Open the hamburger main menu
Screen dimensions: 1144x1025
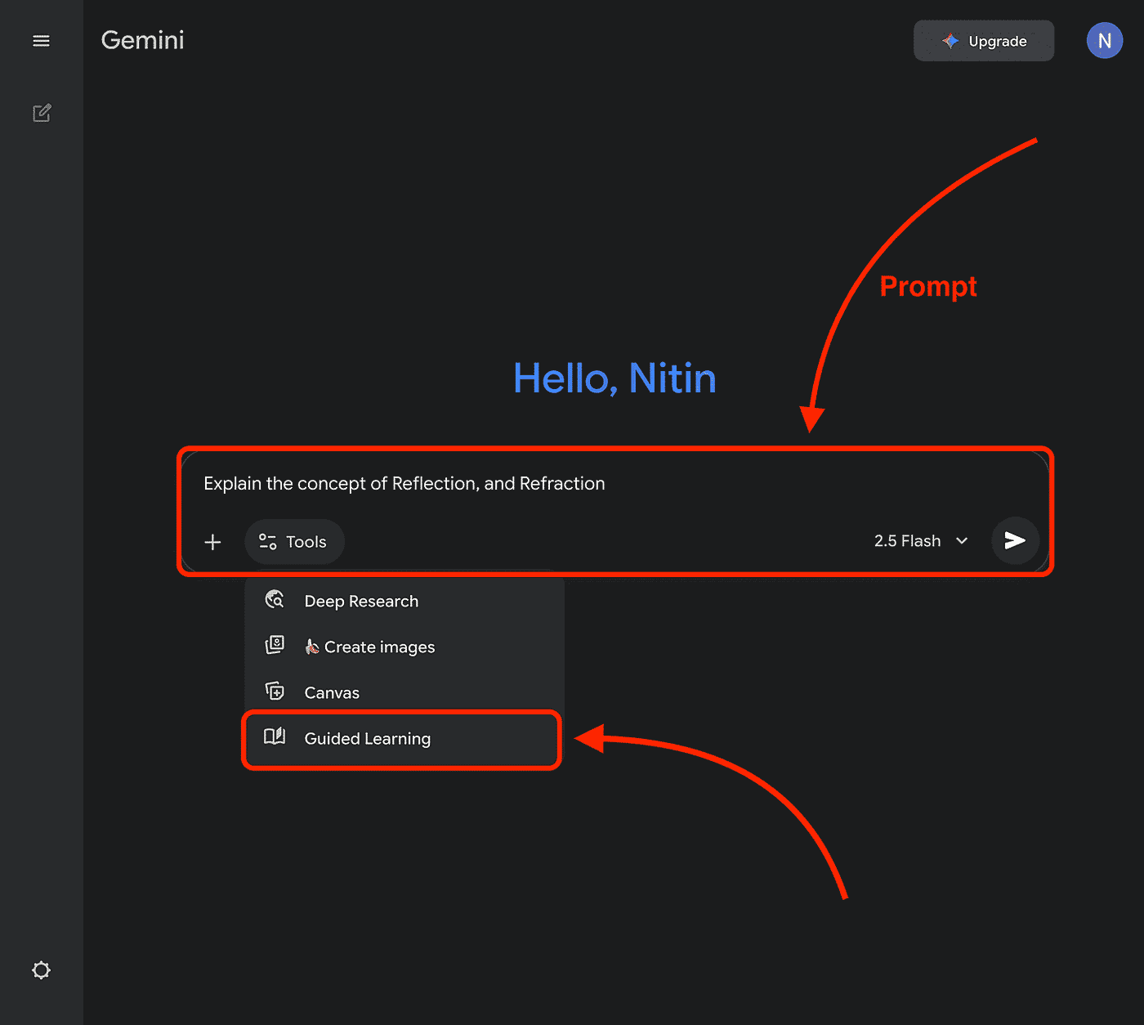[x=41, y=41]
